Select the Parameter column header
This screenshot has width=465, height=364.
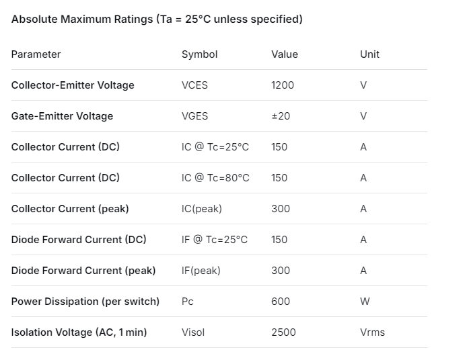tap(36, 54)
